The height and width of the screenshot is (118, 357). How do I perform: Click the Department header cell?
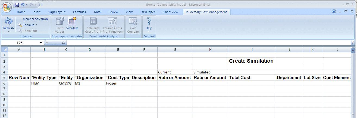pos(289,77)
